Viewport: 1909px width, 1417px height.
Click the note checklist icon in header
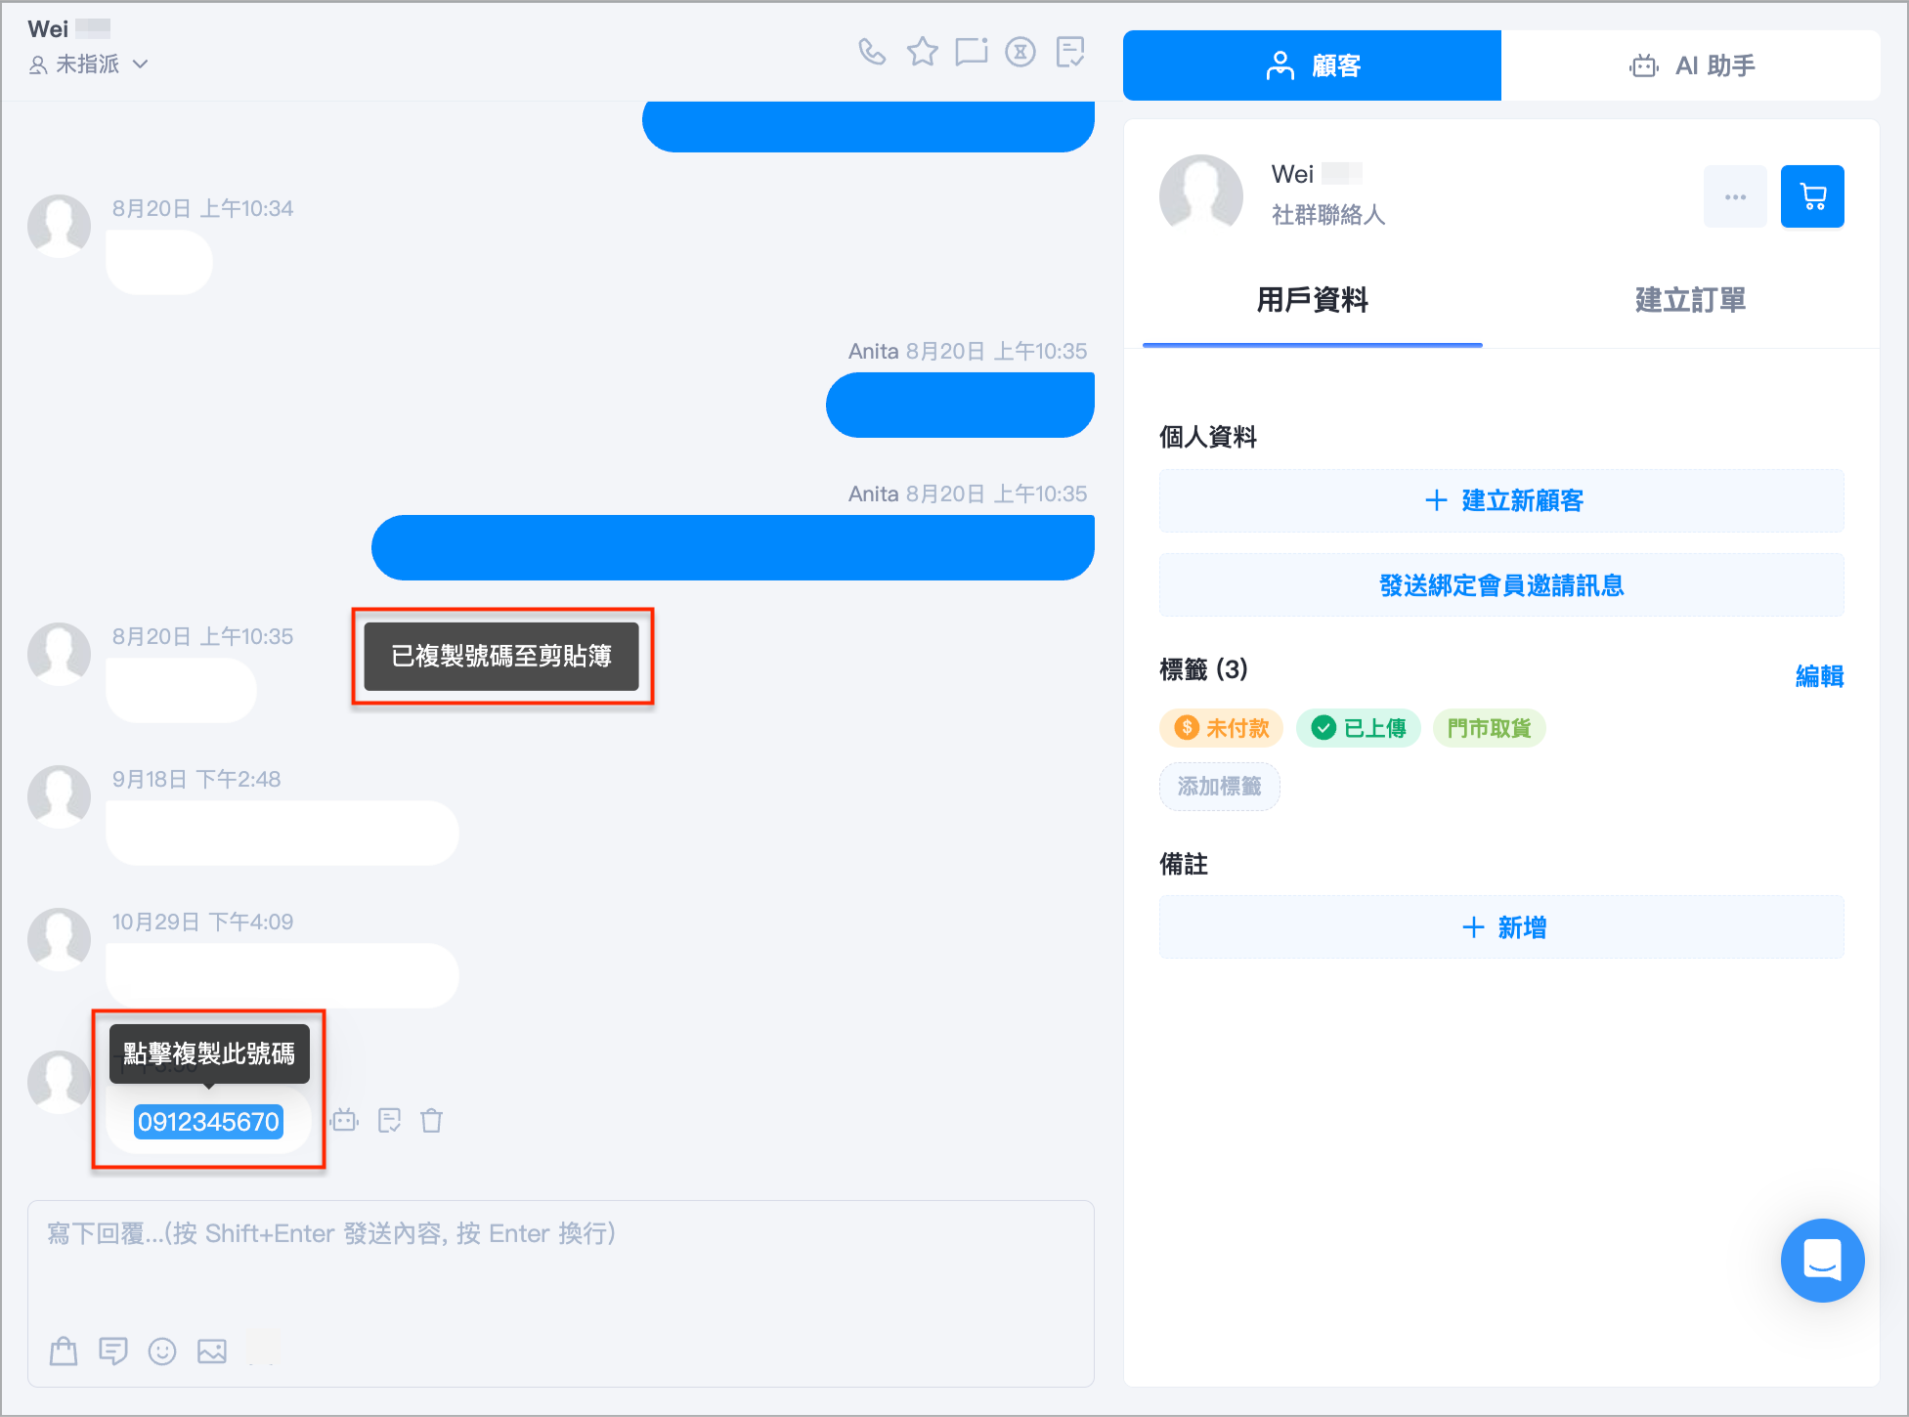(1070, 52)
